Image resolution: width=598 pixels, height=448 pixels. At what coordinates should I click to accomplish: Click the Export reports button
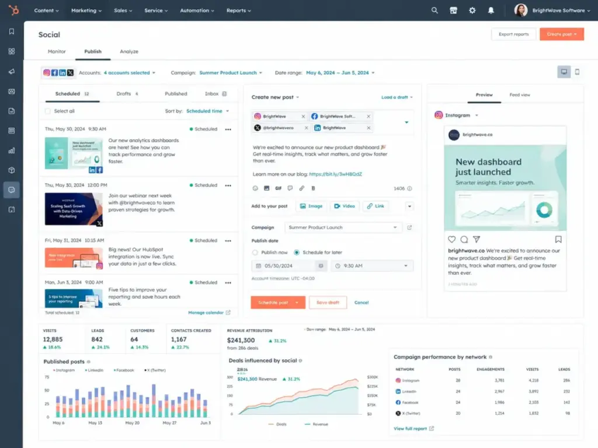tap(513, 34)
